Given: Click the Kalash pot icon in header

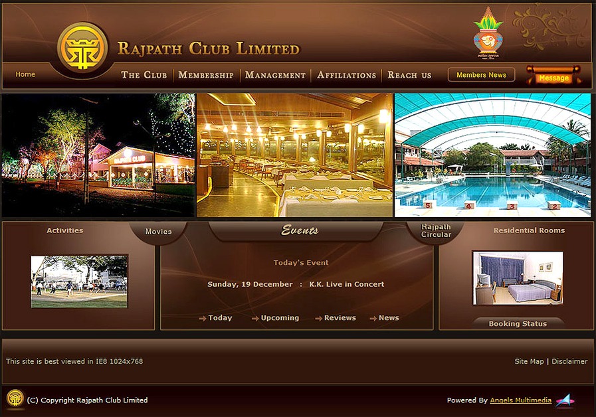Looking at the screenshot, I should coord(488,33).
